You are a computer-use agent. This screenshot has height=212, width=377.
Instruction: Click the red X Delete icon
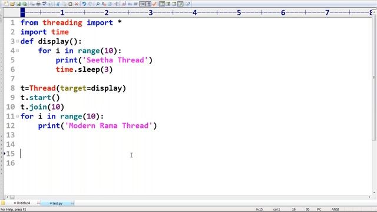coord(77,4)
